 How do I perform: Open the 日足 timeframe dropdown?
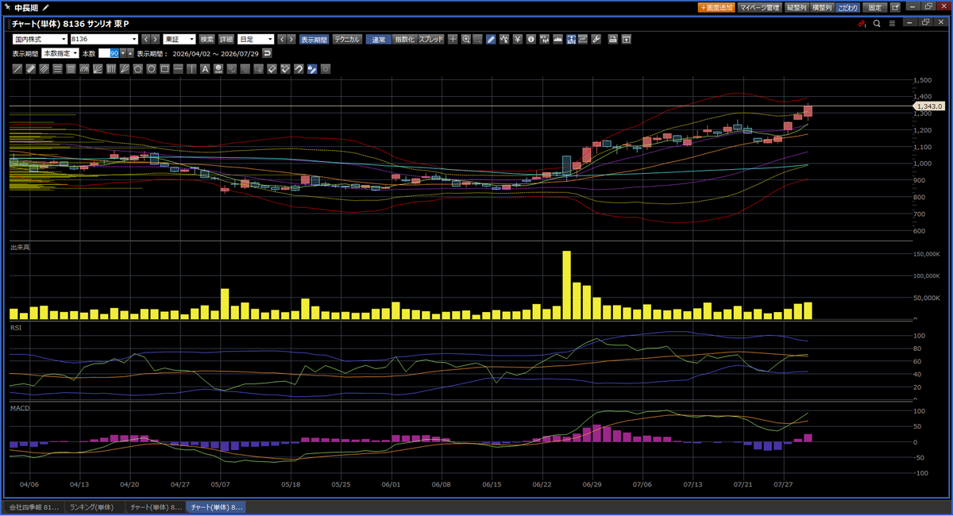[x=256, y=39]
